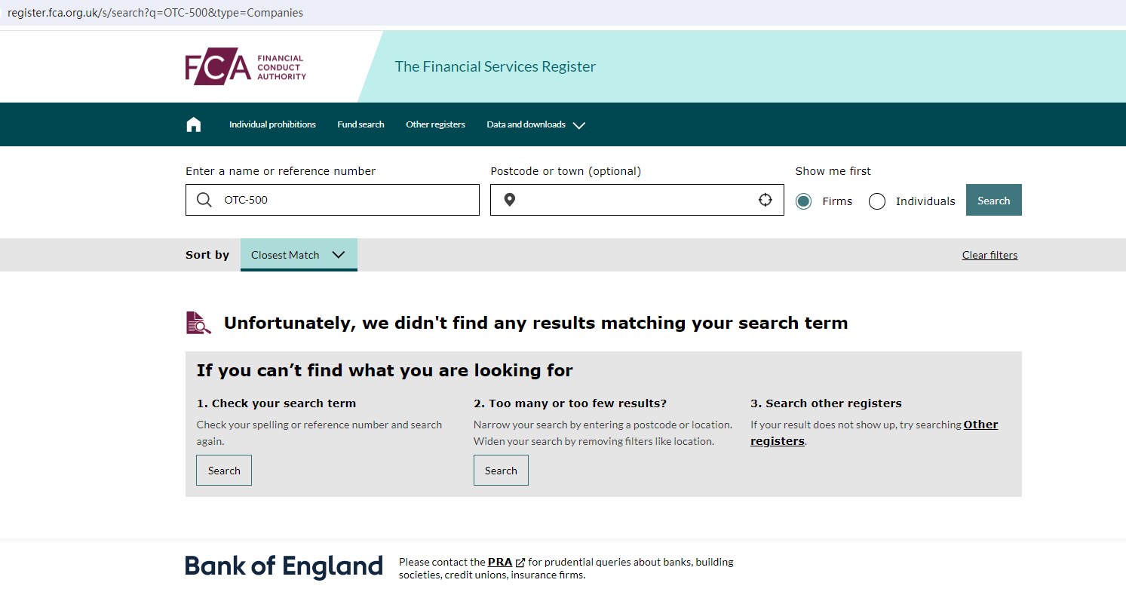1126x595 pixels.
Task: Click the magnifying glass search icon
Action: (x=204, y=200)
